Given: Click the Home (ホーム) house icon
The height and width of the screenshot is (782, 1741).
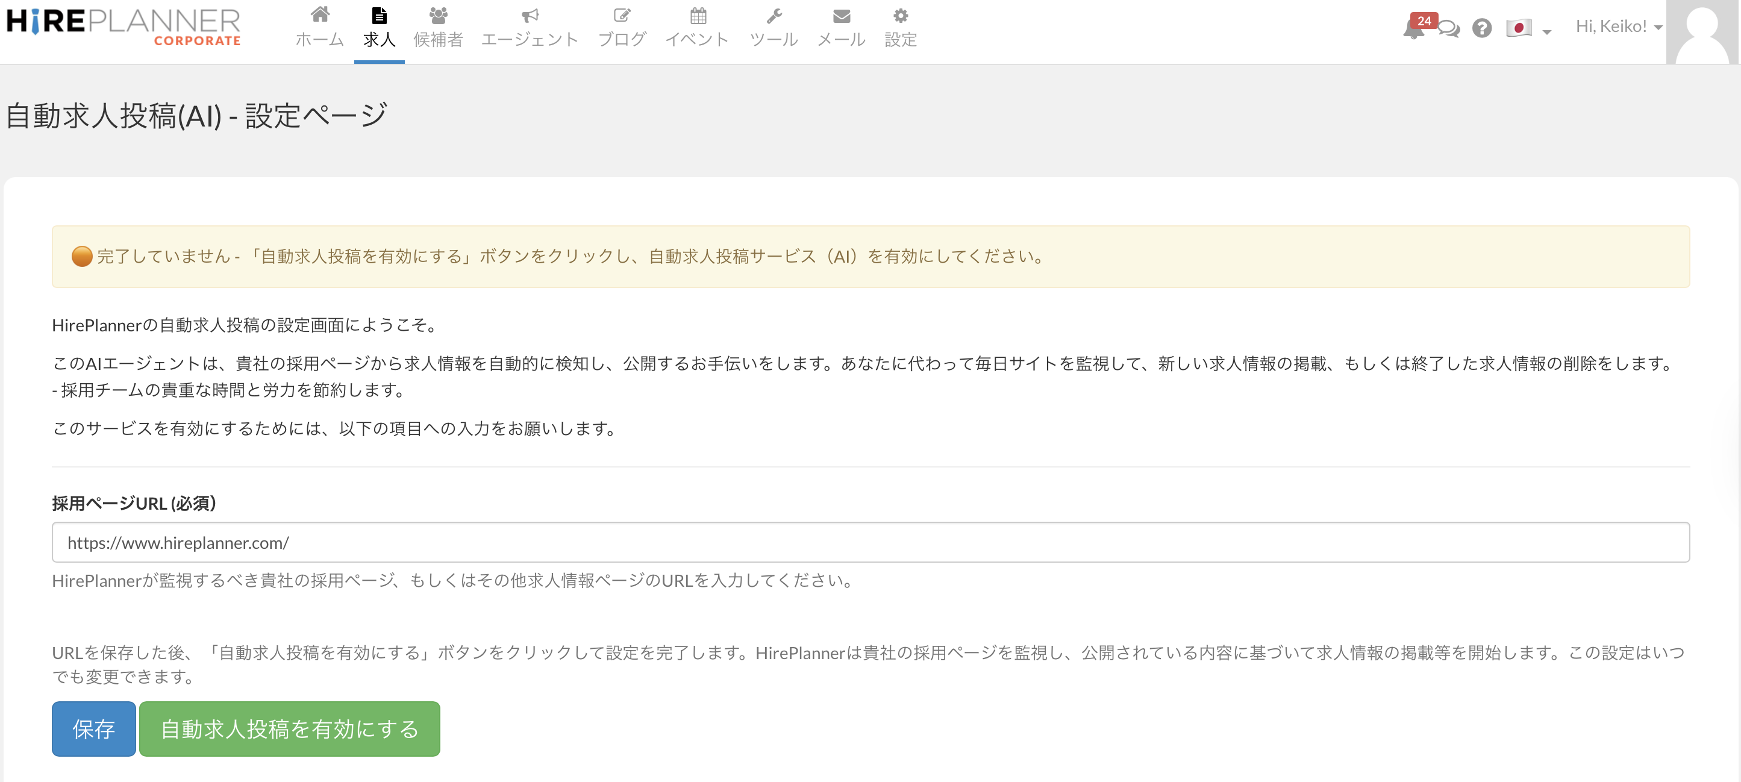Looking at the screenshot, I should (x=320, y=16).
